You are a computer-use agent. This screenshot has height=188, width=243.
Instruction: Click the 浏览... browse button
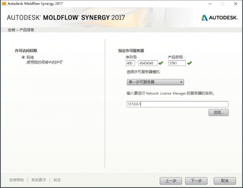point(218,112)
